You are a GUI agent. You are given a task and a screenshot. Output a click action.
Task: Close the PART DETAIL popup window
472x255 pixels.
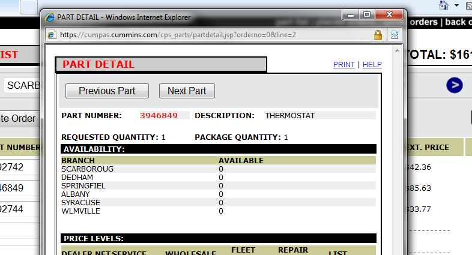click(x=389, y=15)
